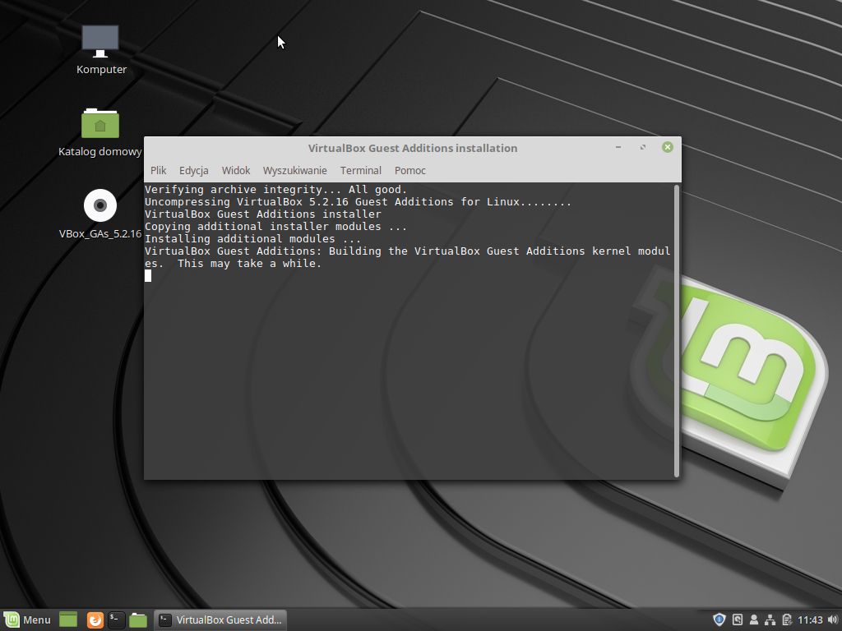Open the Terminal menu in menu bar

click(x=361, y=170)
